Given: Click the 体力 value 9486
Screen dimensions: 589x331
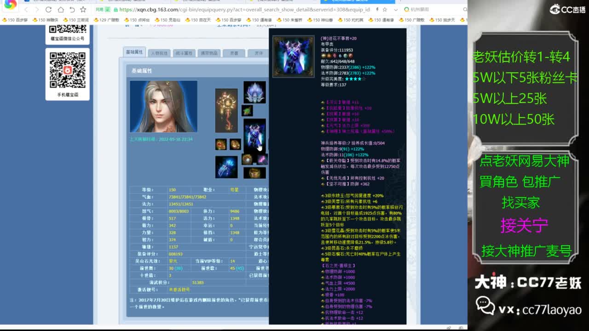Looking at the screenshot, I should coord(235,211).
